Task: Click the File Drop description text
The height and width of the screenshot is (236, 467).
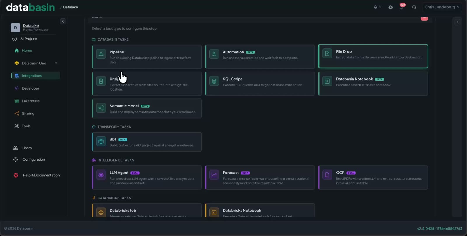Action: 379,57
